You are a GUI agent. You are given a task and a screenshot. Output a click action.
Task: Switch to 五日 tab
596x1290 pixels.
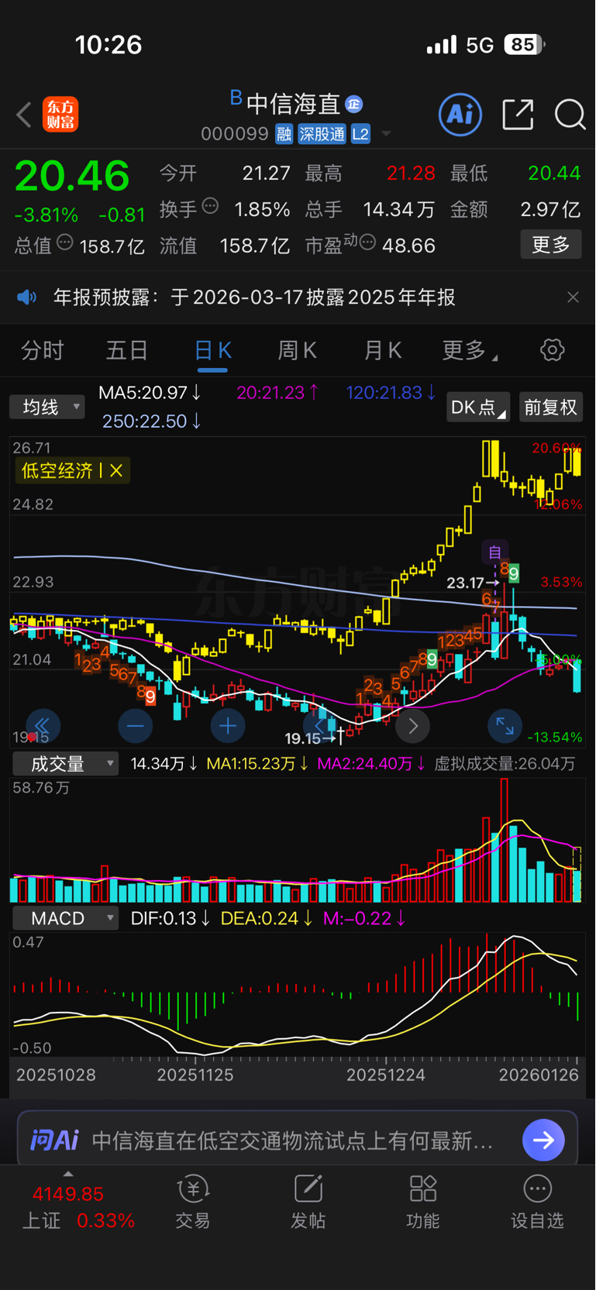[x=127, y=351]
